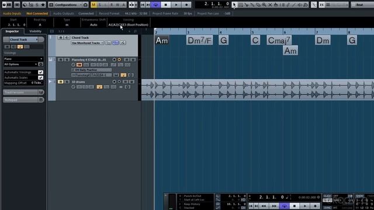Select the Time Warp tool

[x=282, y=5]
